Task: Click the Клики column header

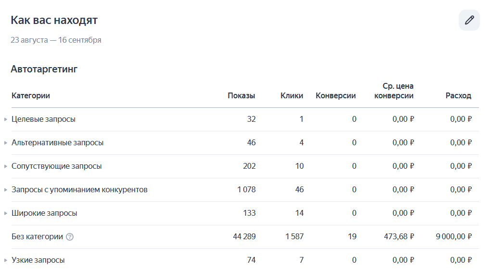Action: (292, 95)
